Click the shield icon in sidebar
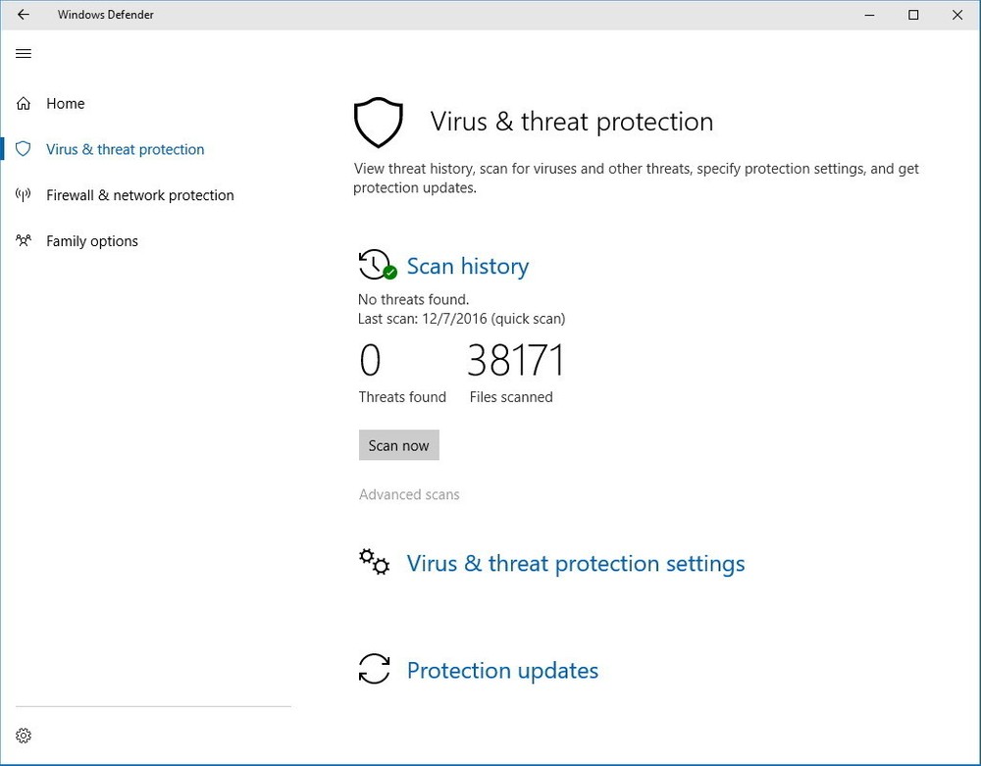This screenshot has height=766, width=981. 24,149
